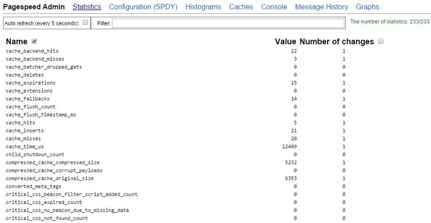The image size is (431, 223).
Task: Select the cache_deletes statistic name
Action: pyautogui.click(x=25, y=75)
